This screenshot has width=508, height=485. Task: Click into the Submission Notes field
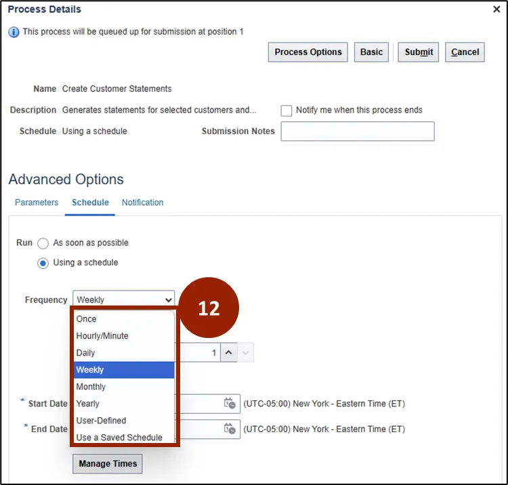(x=357, y=131)
